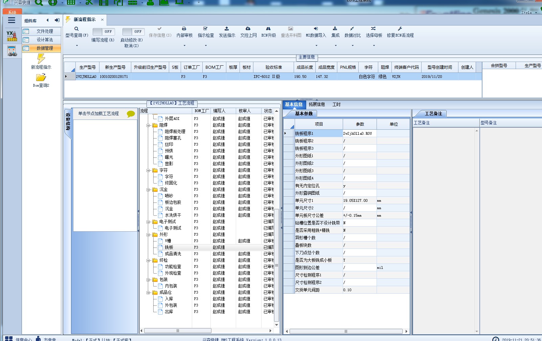Toggle 编写流程 OFF switch
The image size is (542, 341).
click(103, 31)
